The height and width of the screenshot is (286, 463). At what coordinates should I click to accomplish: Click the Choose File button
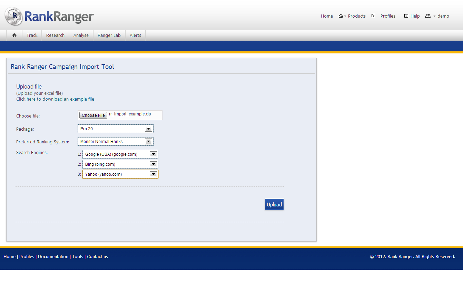coord(93,115)
